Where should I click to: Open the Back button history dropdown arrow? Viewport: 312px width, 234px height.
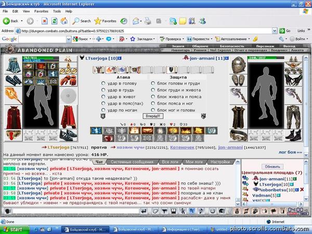pyautogui.click(x=22, y=21)
